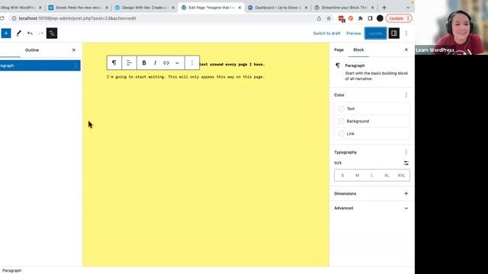Share this page from address bar
The image size is (488, 274).
319,18
